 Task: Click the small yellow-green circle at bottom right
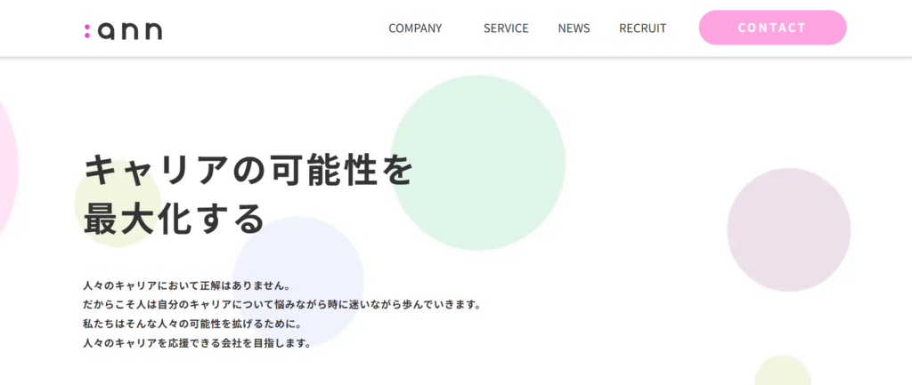point(782,373)
